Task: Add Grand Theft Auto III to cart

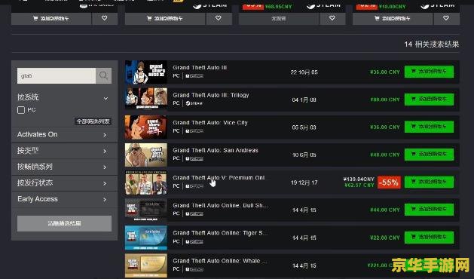Action: click(429, 72)
